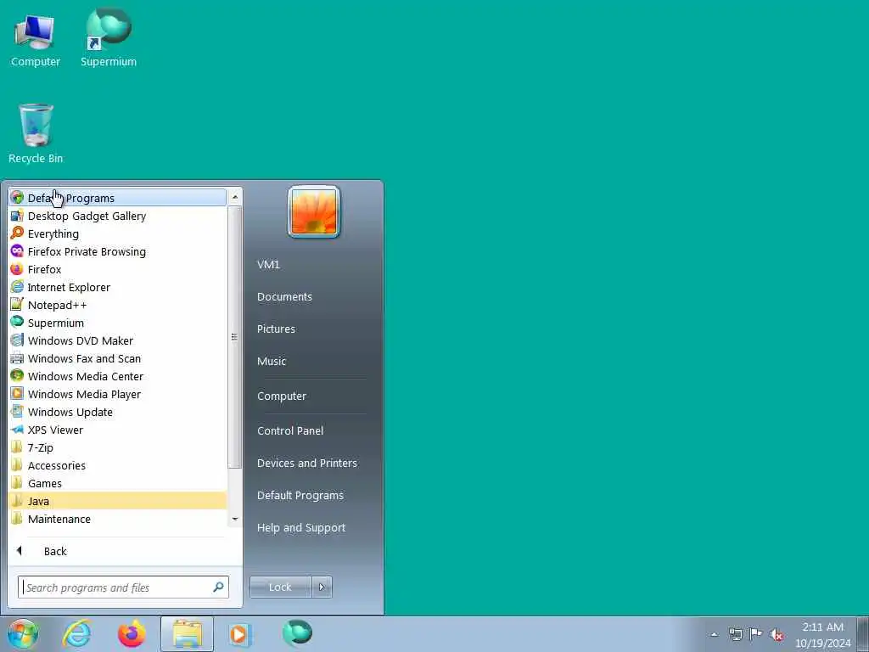Open Supermium from the taskbar
Image resolution: width=869 pixels, height=652 pixels.
(x=297, y=633)
